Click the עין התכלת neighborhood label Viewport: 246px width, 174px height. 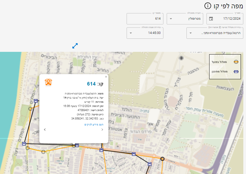[87, 57]
